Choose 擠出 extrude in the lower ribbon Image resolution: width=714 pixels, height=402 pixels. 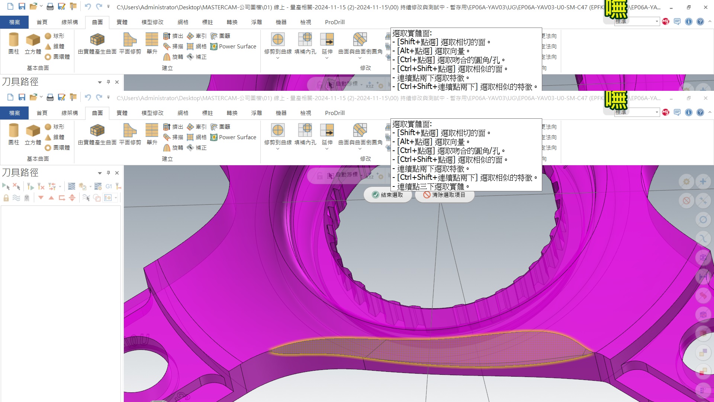173,127
